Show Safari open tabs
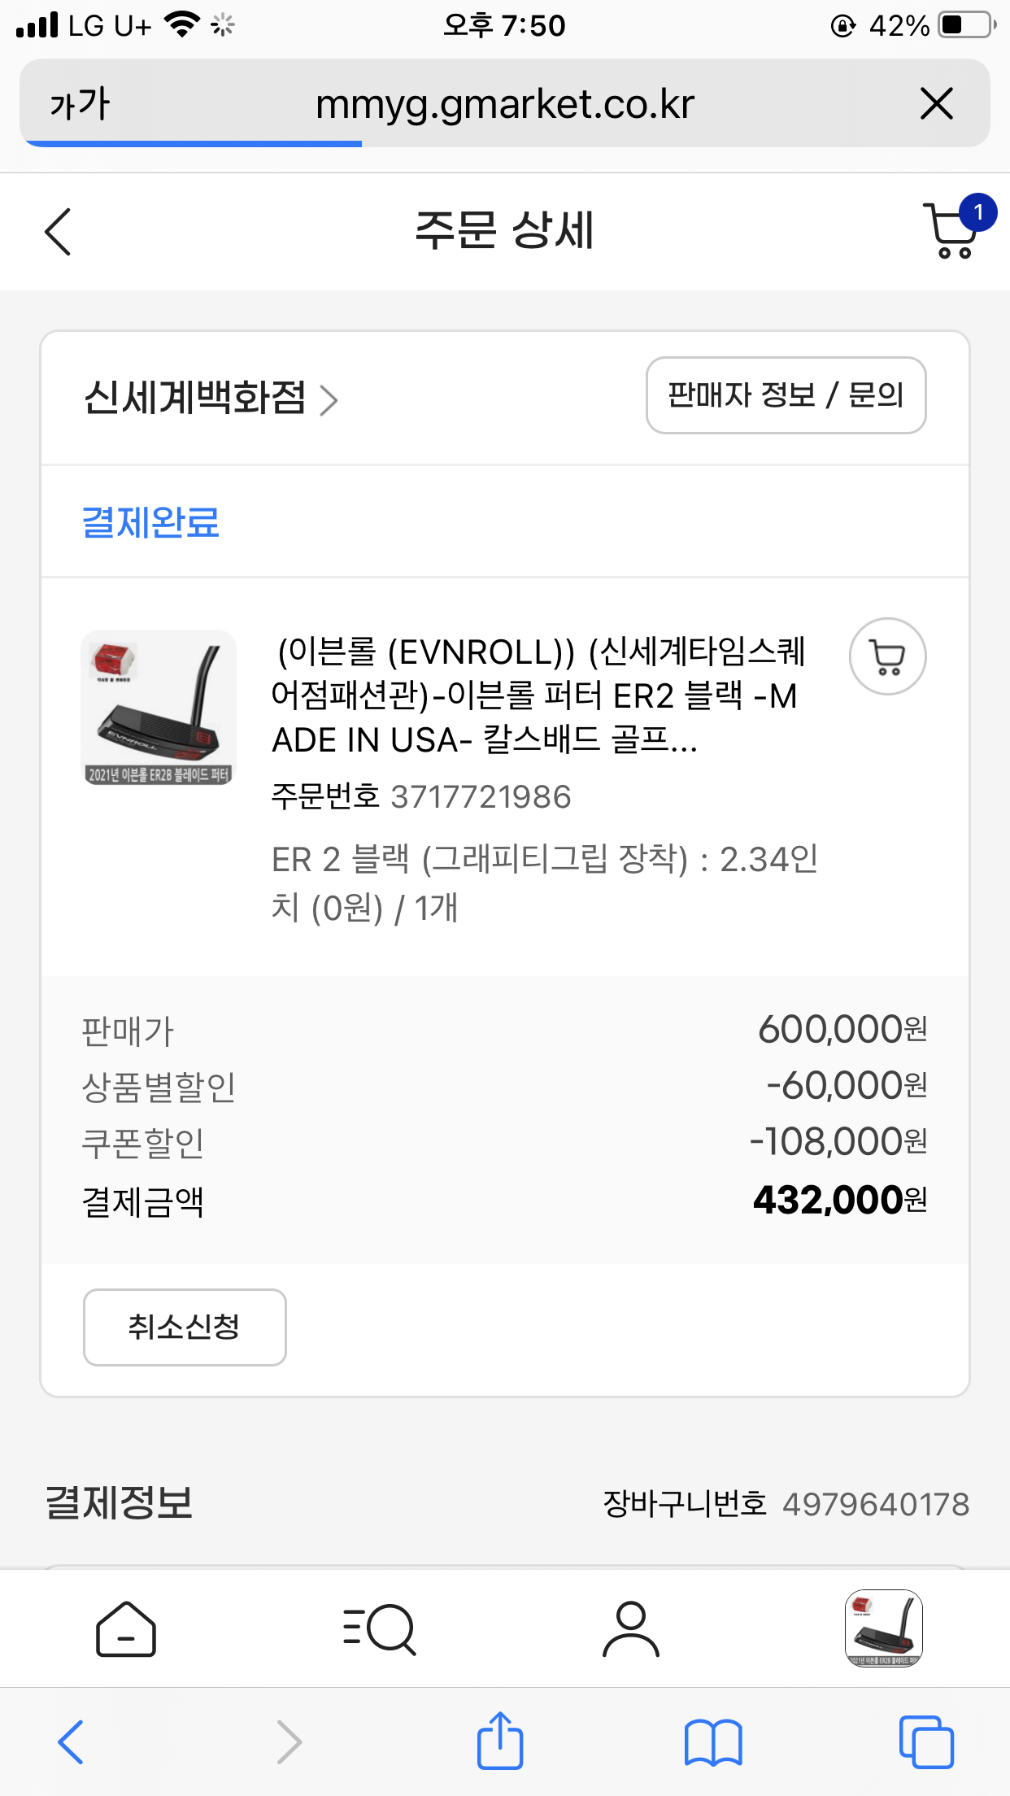This screenshot has height=1796, width=1010. point(926,1742)
